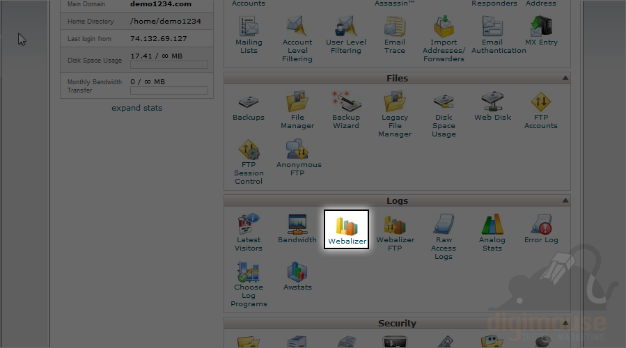Open Import Addresses/Forwarders
The width and height of the screenshot is (626, 348).
(x=444, y=39)
